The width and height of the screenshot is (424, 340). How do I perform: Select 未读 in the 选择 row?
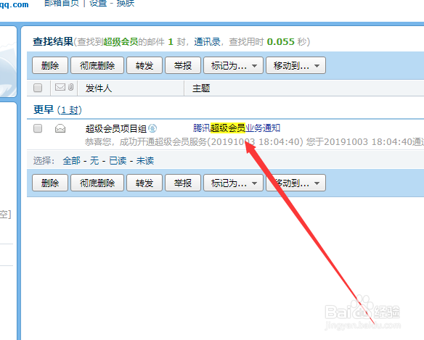(145, 161)
